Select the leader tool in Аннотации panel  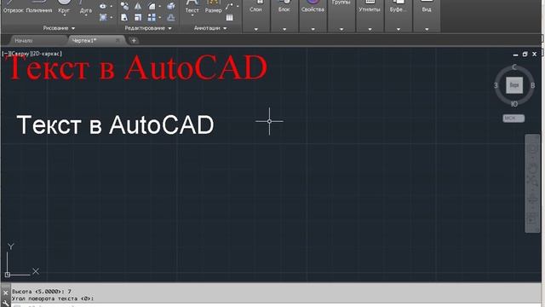click(229, 6)
